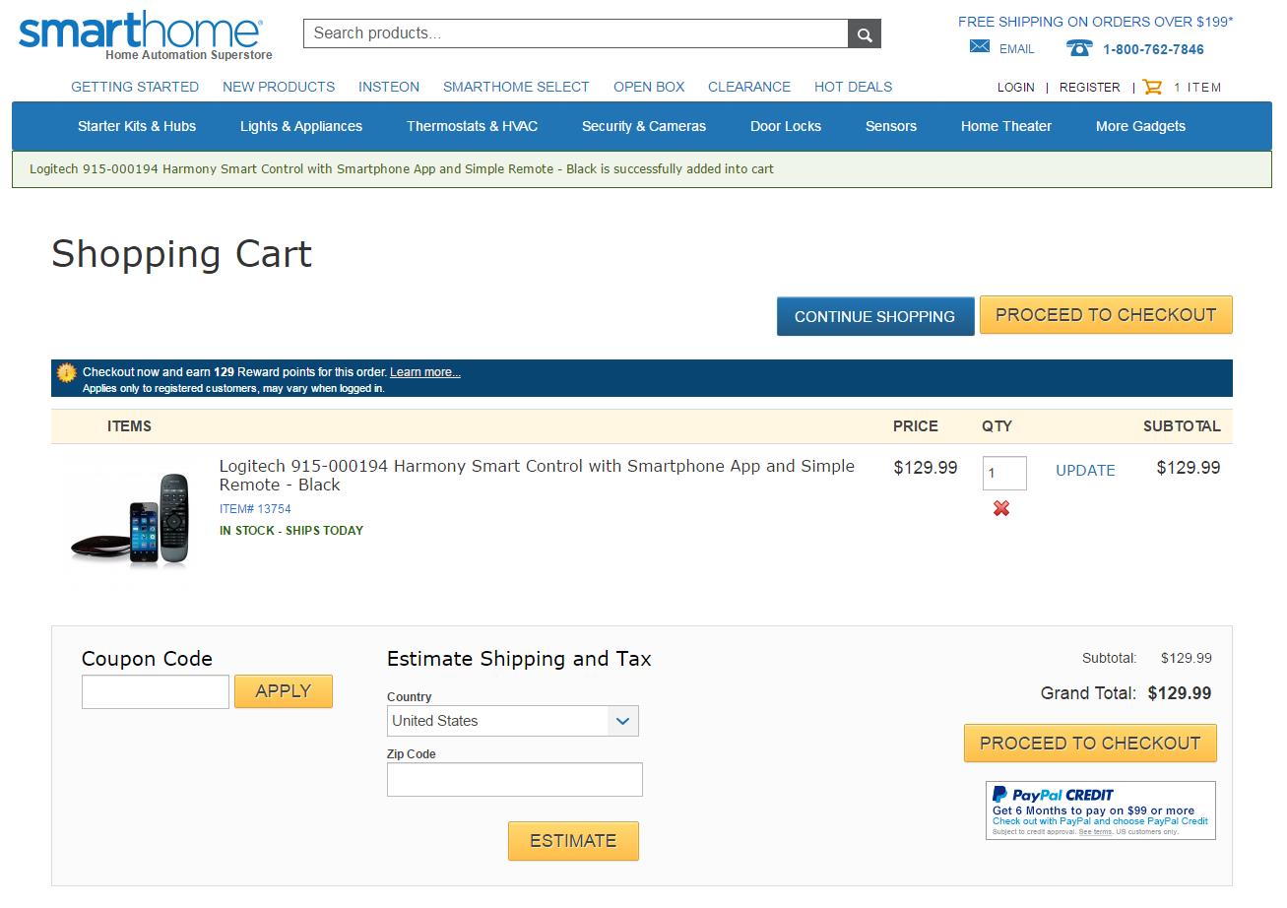This screenshot has width=1287, height=908.
Task: Click the reward points star icon
Action: [65, 372]
